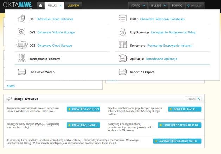Open the Oktawave Cloud Instances link
The height and width of the screenshot is (154, 221).
pyautogui.click(x=55, y=19)
